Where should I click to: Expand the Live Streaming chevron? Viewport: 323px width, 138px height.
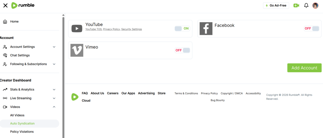[x=54, y=98]
